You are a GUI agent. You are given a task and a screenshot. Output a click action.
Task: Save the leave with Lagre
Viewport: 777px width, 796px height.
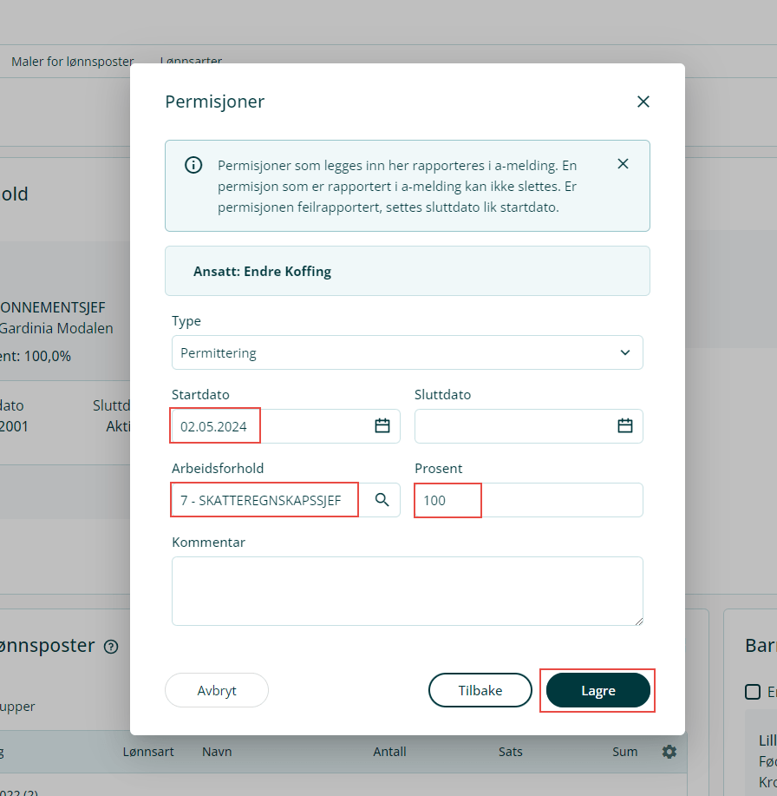597,691
